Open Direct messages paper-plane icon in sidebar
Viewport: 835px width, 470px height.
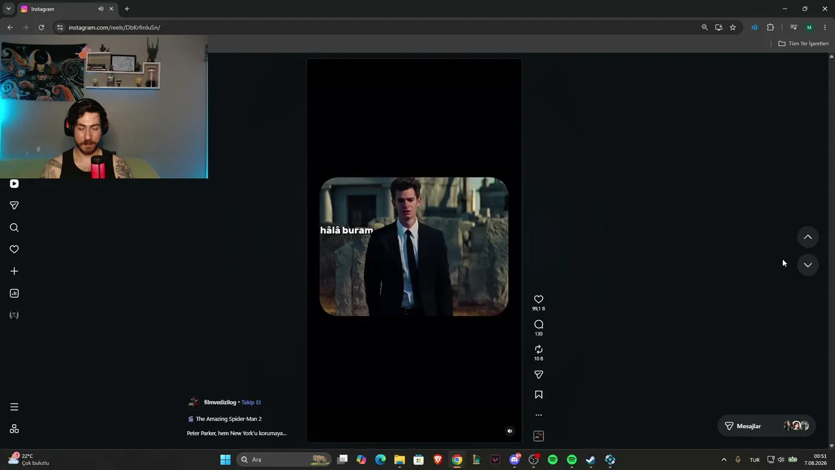14,206
